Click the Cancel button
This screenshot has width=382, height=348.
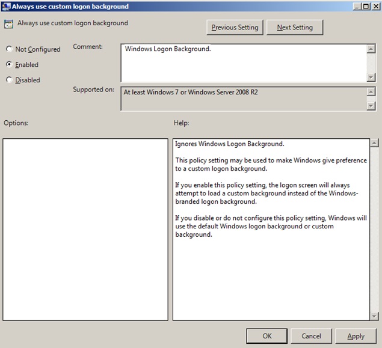(x=311, y=336)
